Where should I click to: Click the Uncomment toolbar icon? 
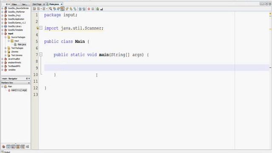point(102,9)
